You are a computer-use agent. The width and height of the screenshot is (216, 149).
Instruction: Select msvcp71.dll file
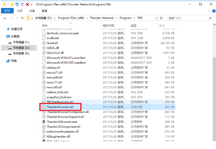point(54,73)
